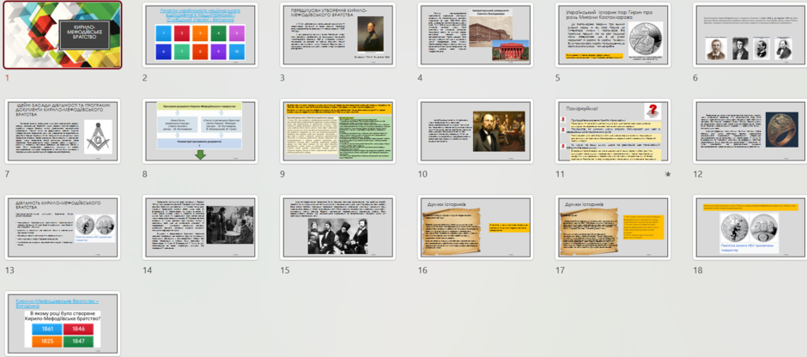Viewport: 807px width, 357px height.
Task: Choose slide 5 about historian Ігор Гирич
Action: coord(612,34)
